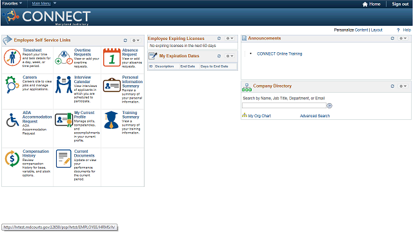Open the Absence Request link
The height and width of the screenshot is (232, 413).
coord(130,52)
